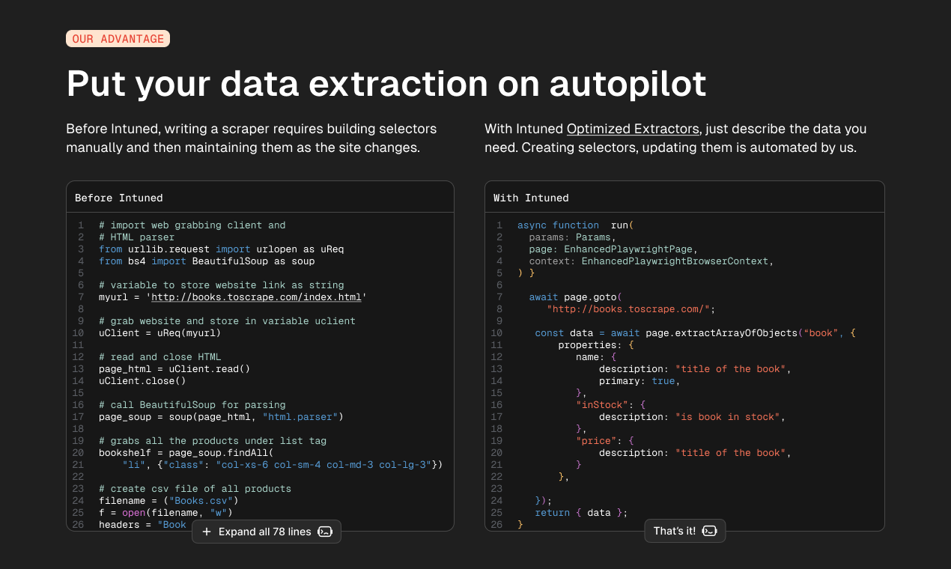Click the plus icon on Expand button
This screenshot has width=951, height=569.
[x=207, y=532]
